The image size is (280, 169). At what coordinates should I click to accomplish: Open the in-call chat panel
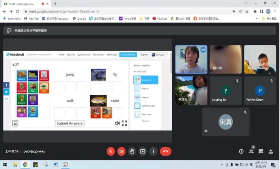261,151
